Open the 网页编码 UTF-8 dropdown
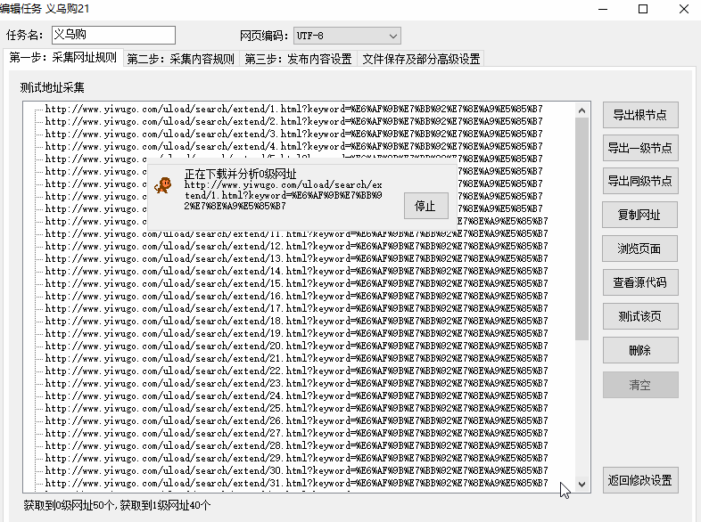The image size is (701, 522). click(347, 36)
